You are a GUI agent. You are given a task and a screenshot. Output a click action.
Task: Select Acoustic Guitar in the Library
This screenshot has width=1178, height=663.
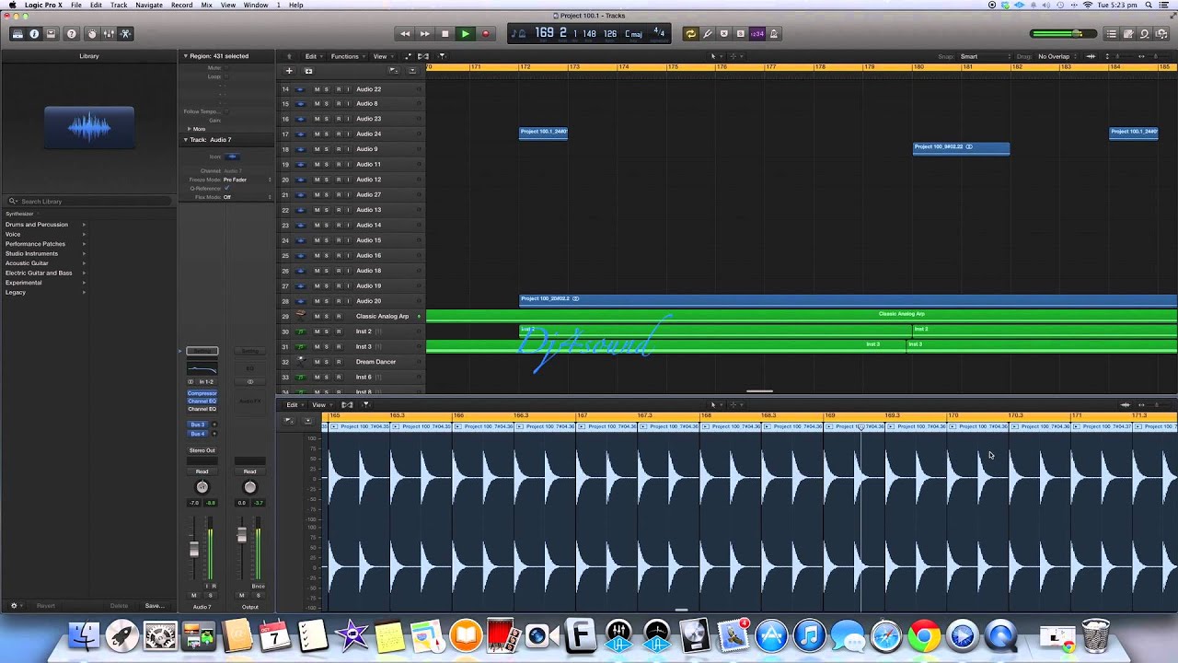[27, 263]
